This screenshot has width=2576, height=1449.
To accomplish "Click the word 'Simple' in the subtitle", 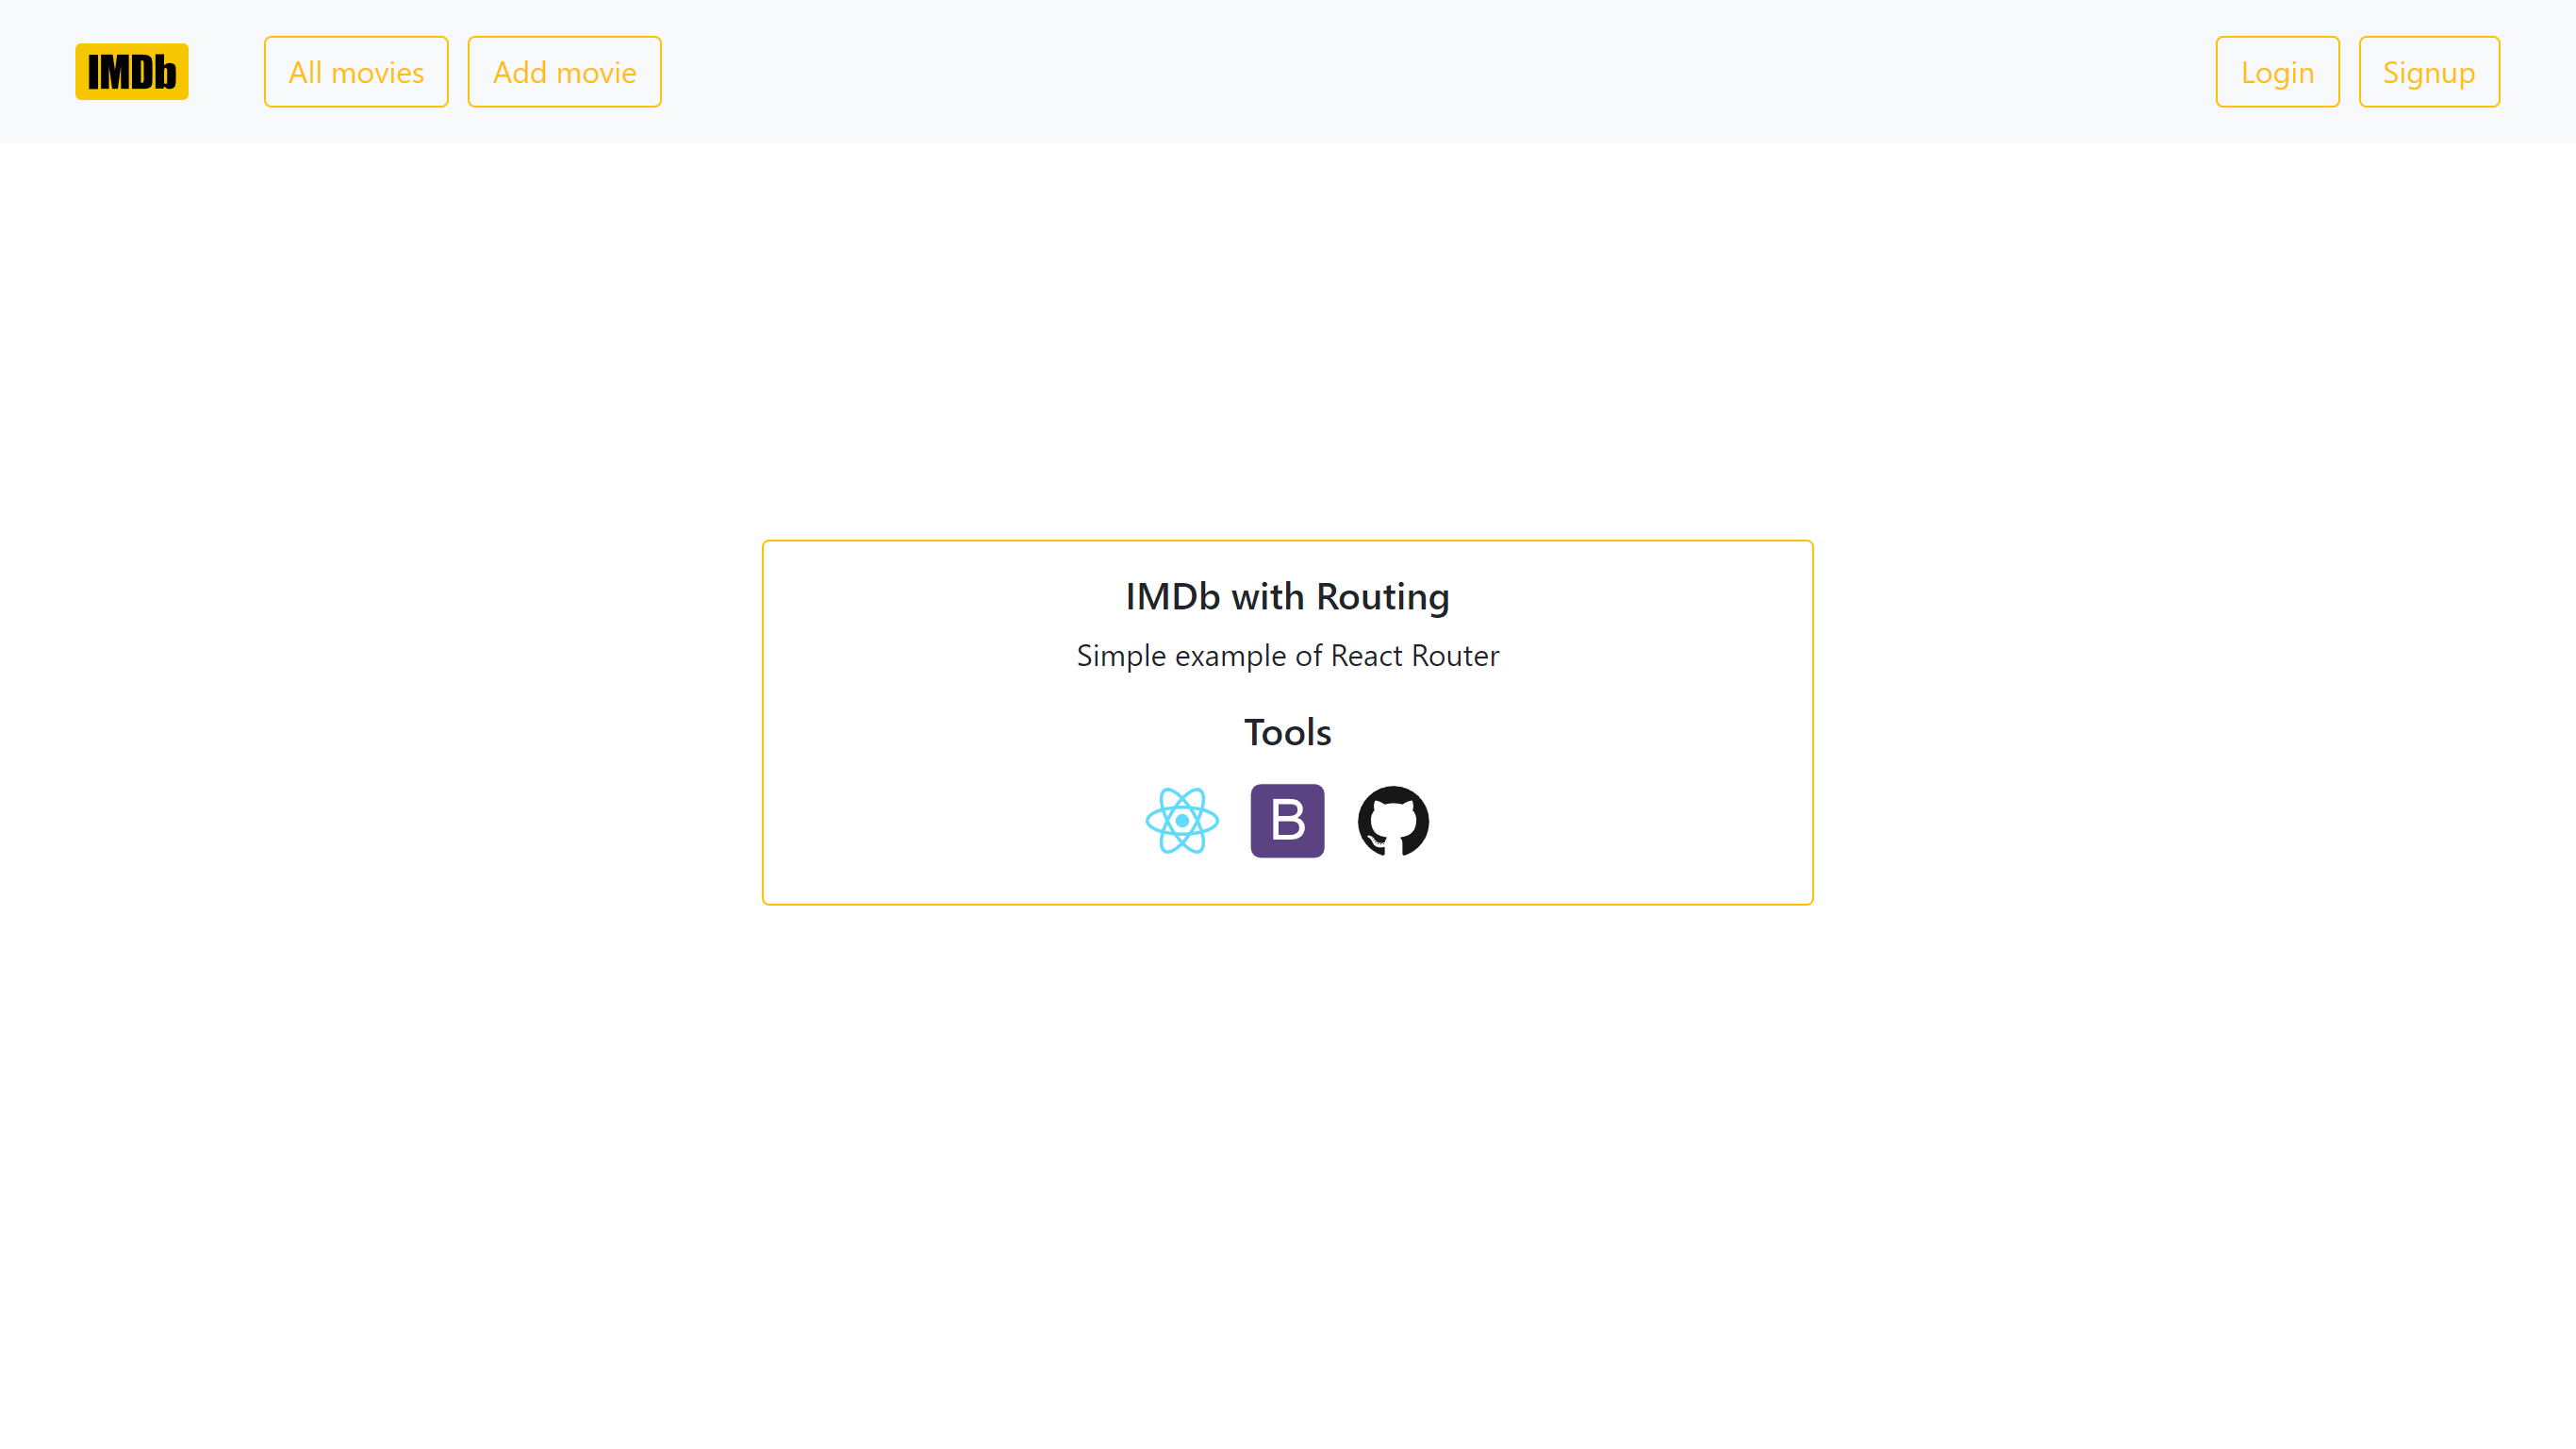I will [x=1120, y=656].
